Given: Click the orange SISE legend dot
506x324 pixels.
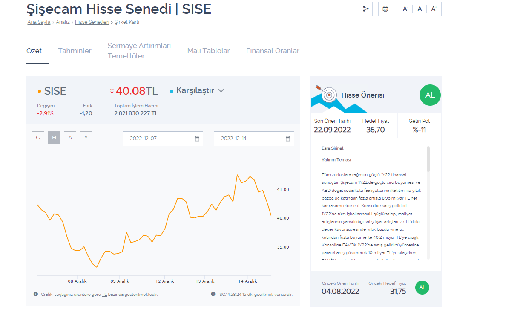Looking at the screenshot, I should 39,91.
